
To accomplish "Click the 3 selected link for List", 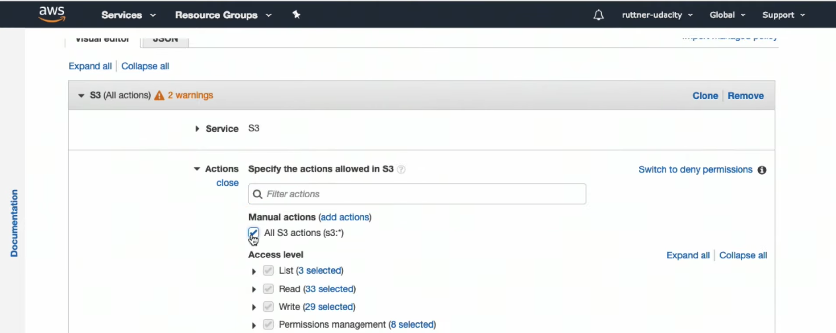I will pos(320,270).
